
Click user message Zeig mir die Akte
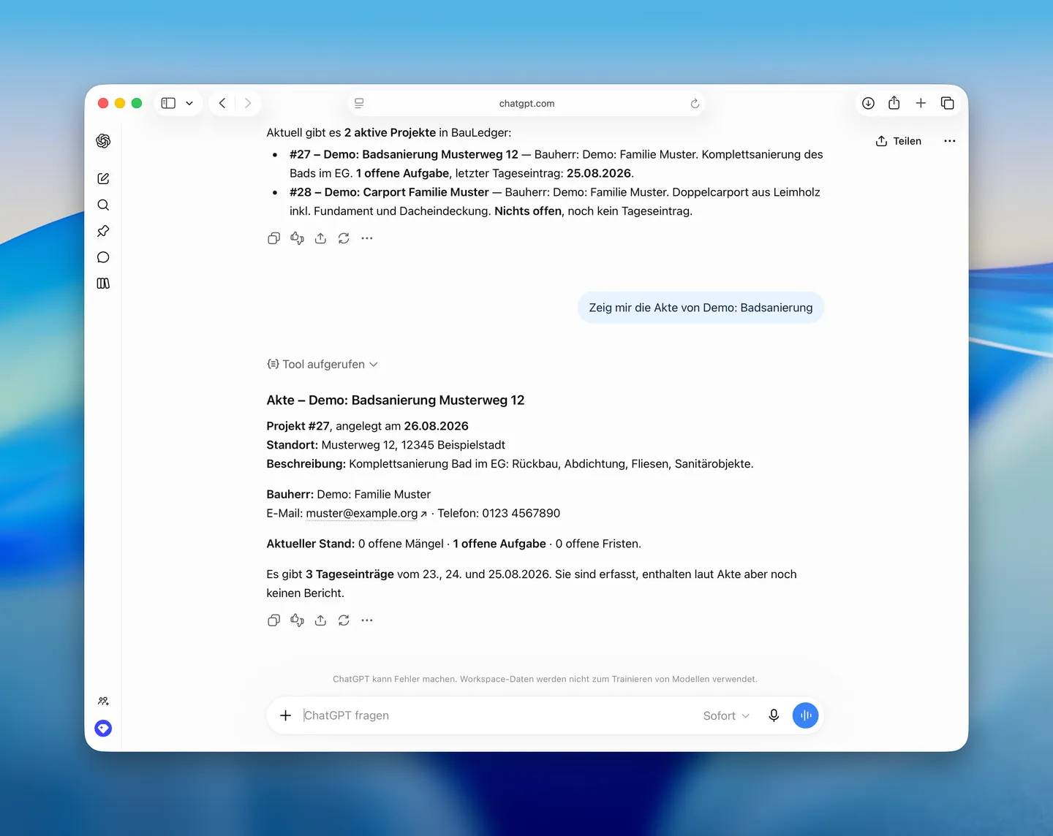click(x=701, y=308)
